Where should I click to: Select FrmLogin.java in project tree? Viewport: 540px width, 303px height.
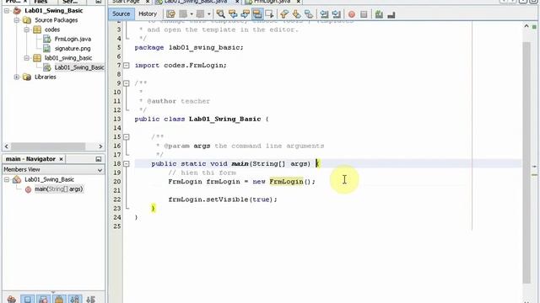pos(73,40)
